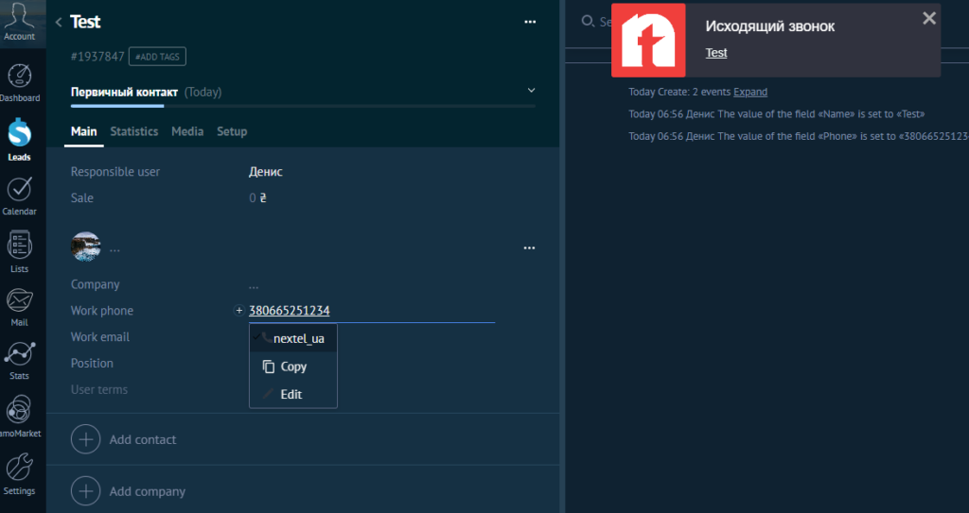Click Add contact
The width and height of the screenshot is (969, 513).
(x=142, y=439)
